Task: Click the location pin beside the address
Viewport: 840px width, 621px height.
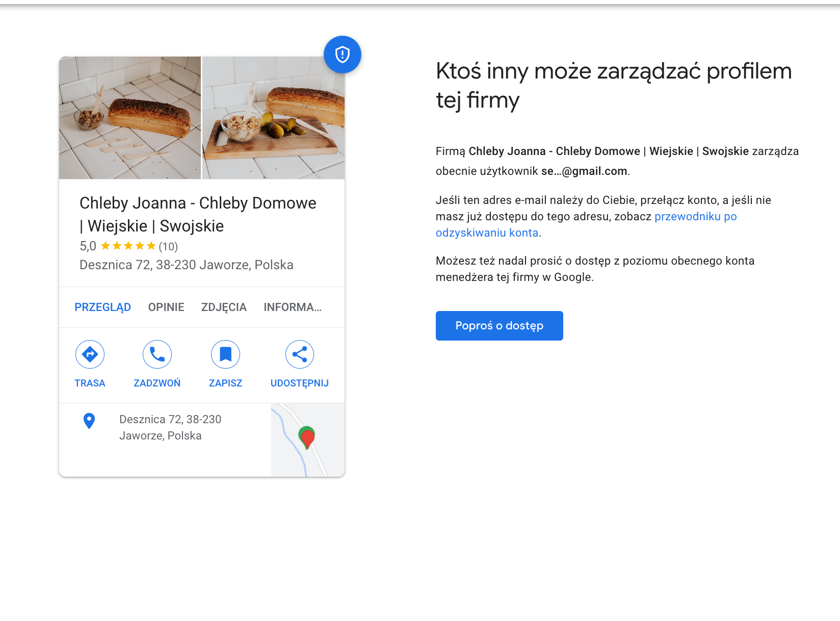Action: [89, 421]
